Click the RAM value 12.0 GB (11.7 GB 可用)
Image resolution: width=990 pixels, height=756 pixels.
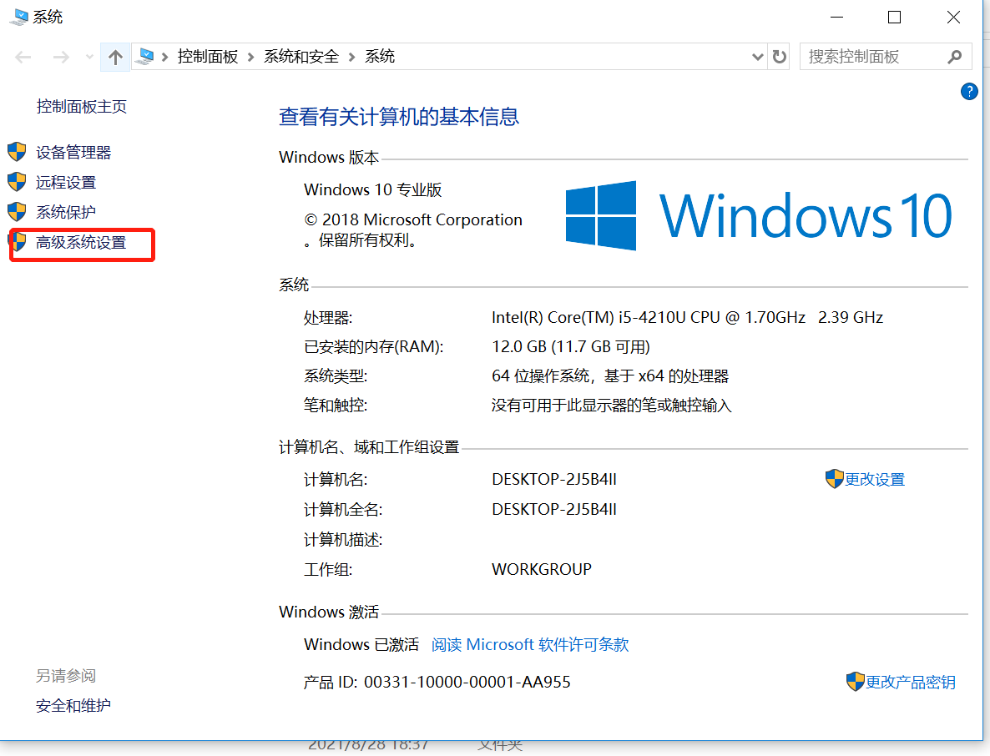click(x=571, y=346)
